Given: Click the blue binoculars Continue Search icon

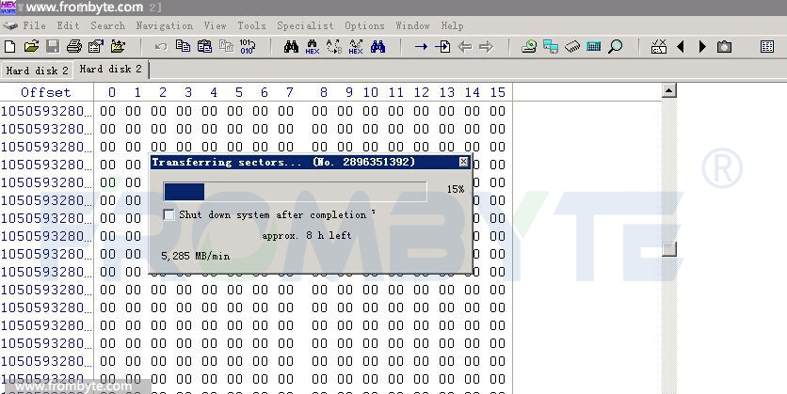Looking at the screenshot, I should point(377,47).
